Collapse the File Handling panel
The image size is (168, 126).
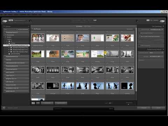tap(163, 27)
